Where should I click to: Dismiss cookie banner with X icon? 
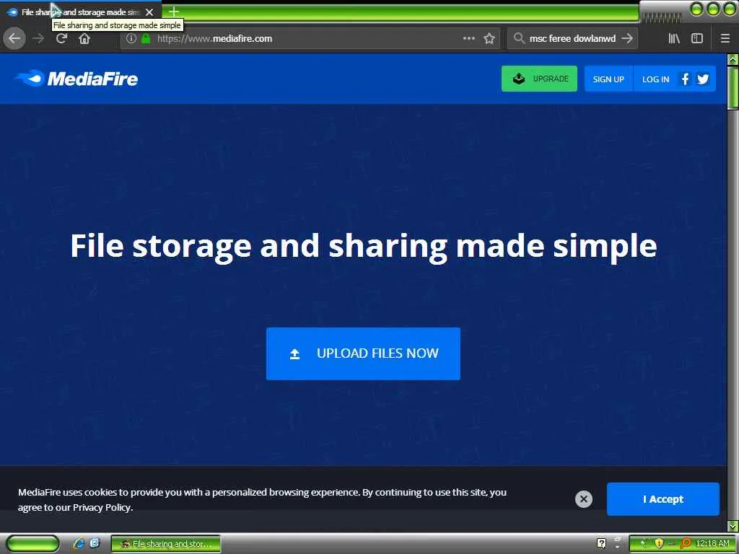[x=583, y=499]
